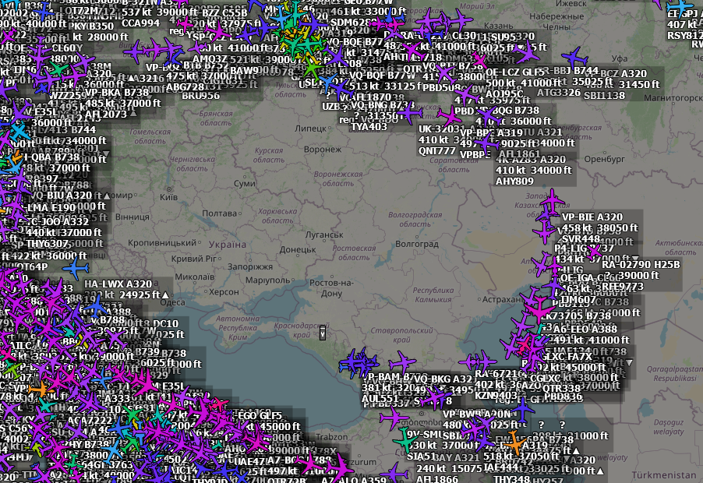Click the pink-red aircraft in the Caspian cluster

click(x=523, y=345)
